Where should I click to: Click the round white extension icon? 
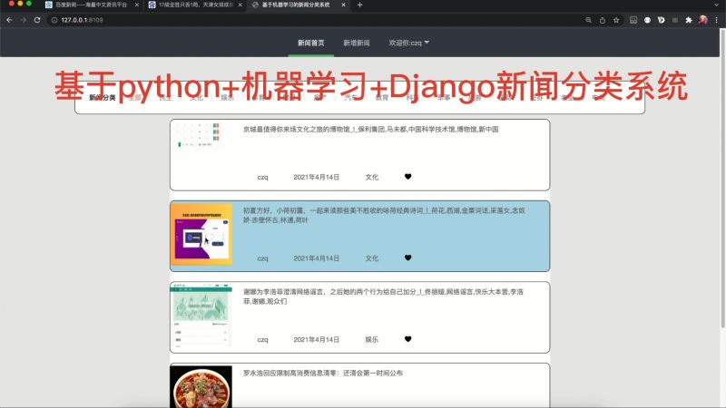[647, 20]
